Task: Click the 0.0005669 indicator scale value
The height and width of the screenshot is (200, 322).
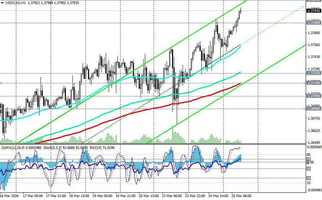Action: (x=314, y=147)
